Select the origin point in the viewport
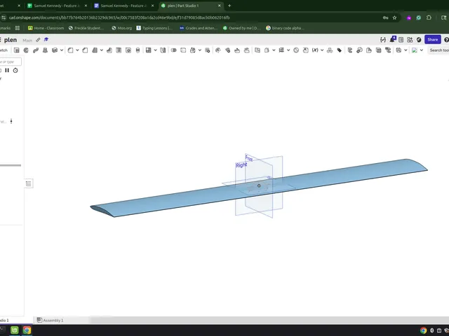This screenshot has height=336, width=449. point(259,185)
